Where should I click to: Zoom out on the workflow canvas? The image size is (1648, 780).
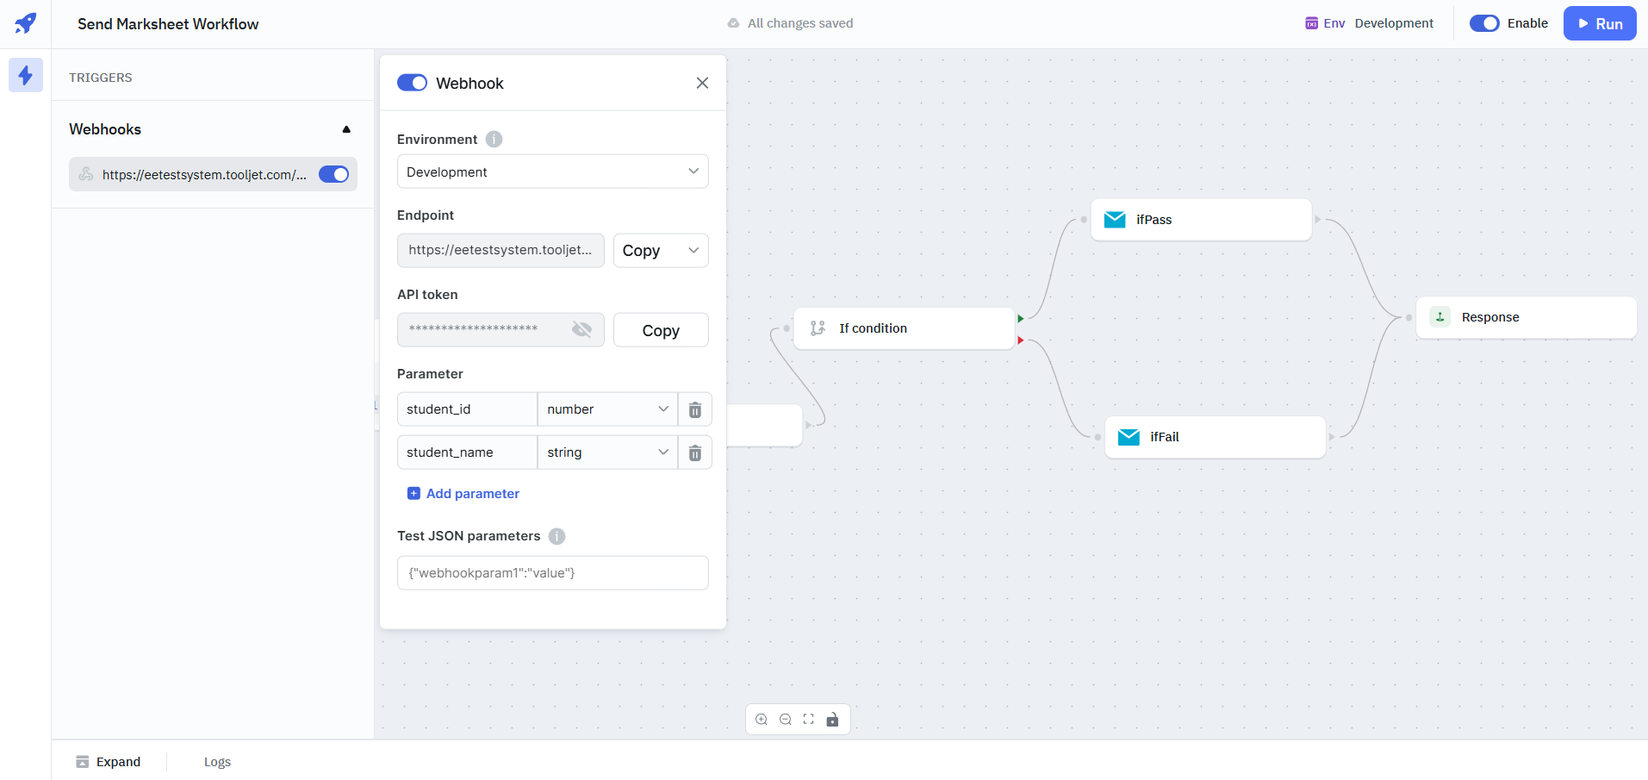coord(786,720)
